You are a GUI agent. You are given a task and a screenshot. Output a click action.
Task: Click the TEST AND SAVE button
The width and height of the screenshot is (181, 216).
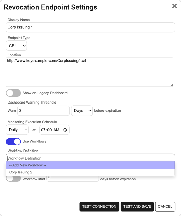click(137, 206)
